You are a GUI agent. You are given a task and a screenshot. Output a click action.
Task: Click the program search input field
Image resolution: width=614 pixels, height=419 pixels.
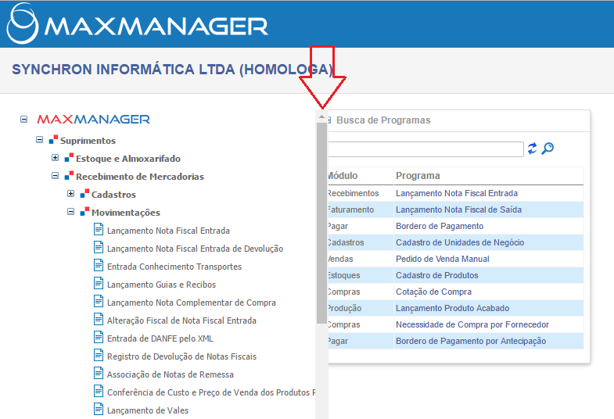tap(425, 149)
